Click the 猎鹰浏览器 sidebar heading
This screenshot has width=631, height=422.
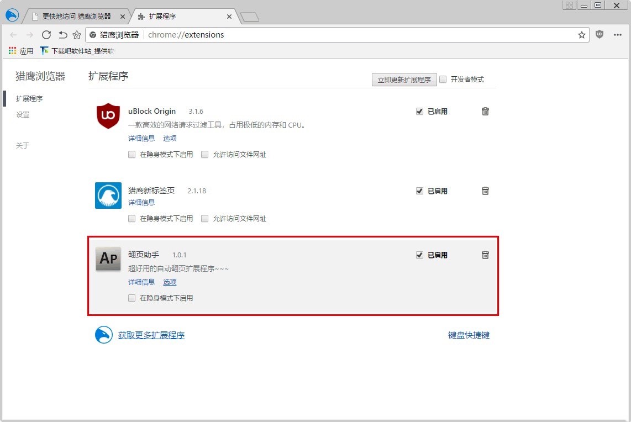pos(40,76)
